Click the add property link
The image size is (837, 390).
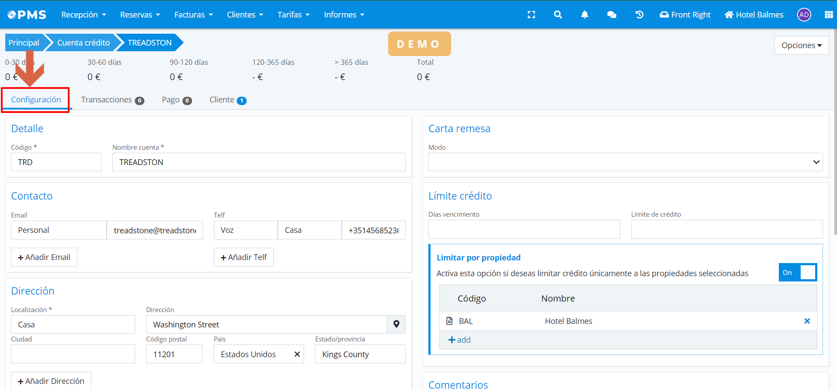pos(459,340)
